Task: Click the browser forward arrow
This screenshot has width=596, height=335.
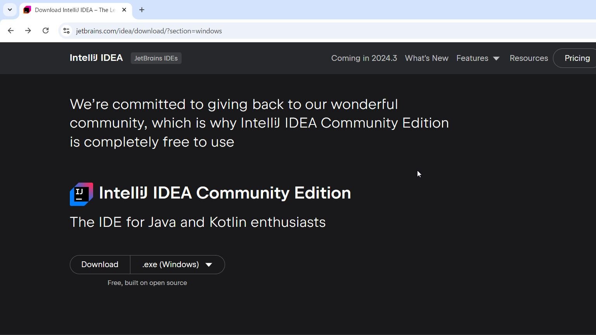Action: pos(28,31)
